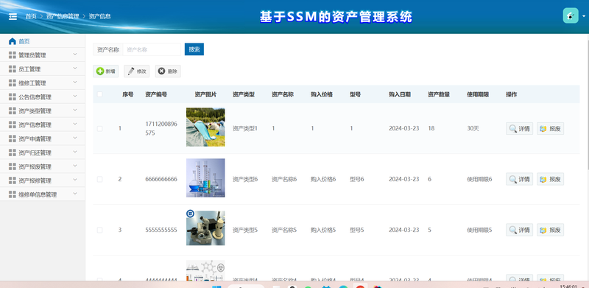Click the 购入日期 column header
Screen dimensions: 589x288
[x=400, y=95]
